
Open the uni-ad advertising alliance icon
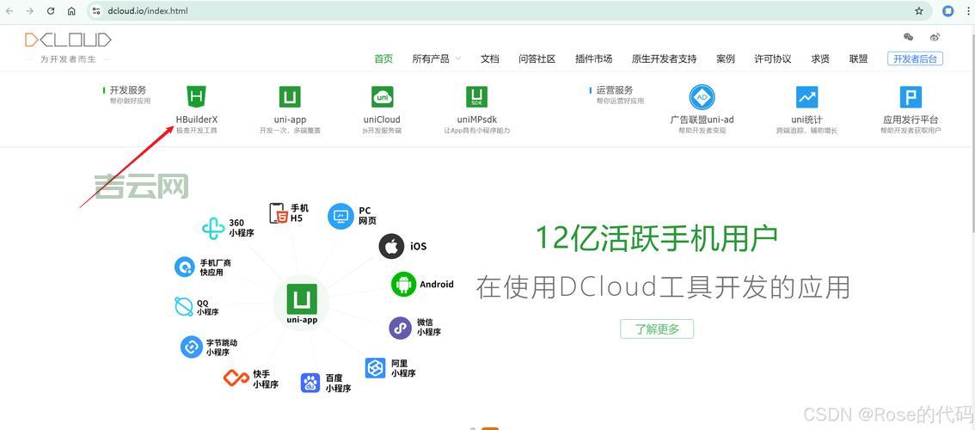[x=702, y=97]
